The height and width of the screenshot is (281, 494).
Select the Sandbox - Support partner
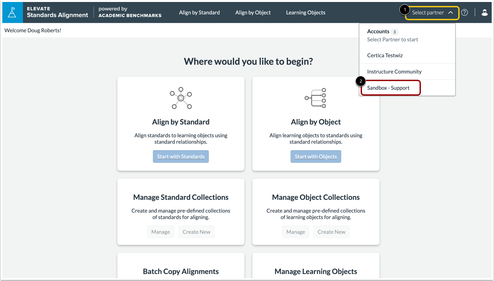coord(388,88)
